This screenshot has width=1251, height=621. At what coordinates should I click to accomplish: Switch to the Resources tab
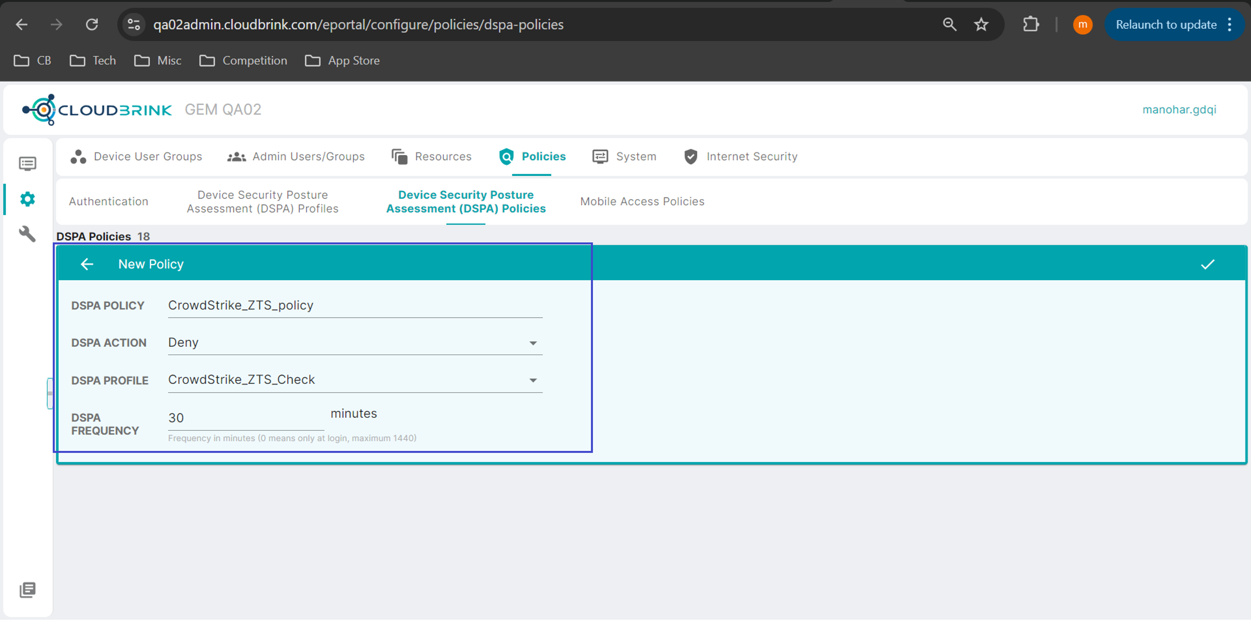(x=432, y=157)
